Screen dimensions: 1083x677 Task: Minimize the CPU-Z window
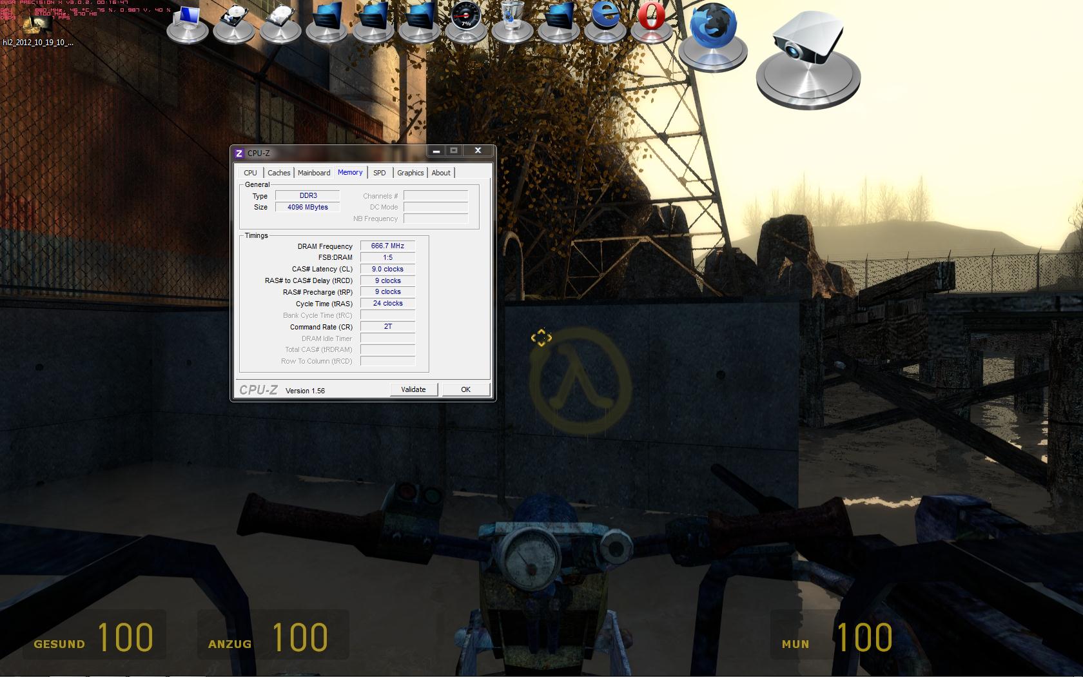[436, 151]
